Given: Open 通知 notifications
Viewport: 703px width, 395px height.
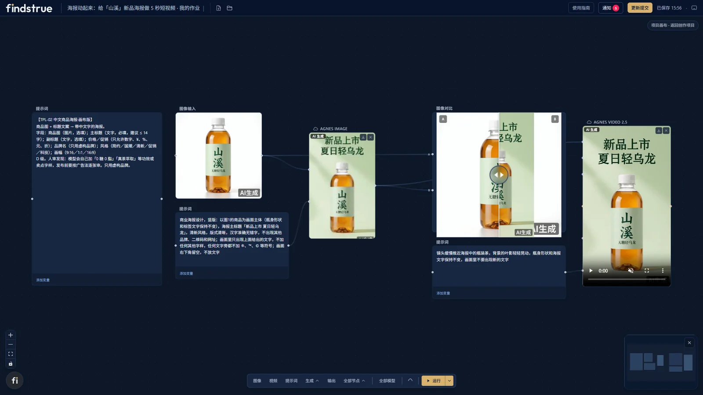Looking at the screenshot, I should click(x=610, y=8).
